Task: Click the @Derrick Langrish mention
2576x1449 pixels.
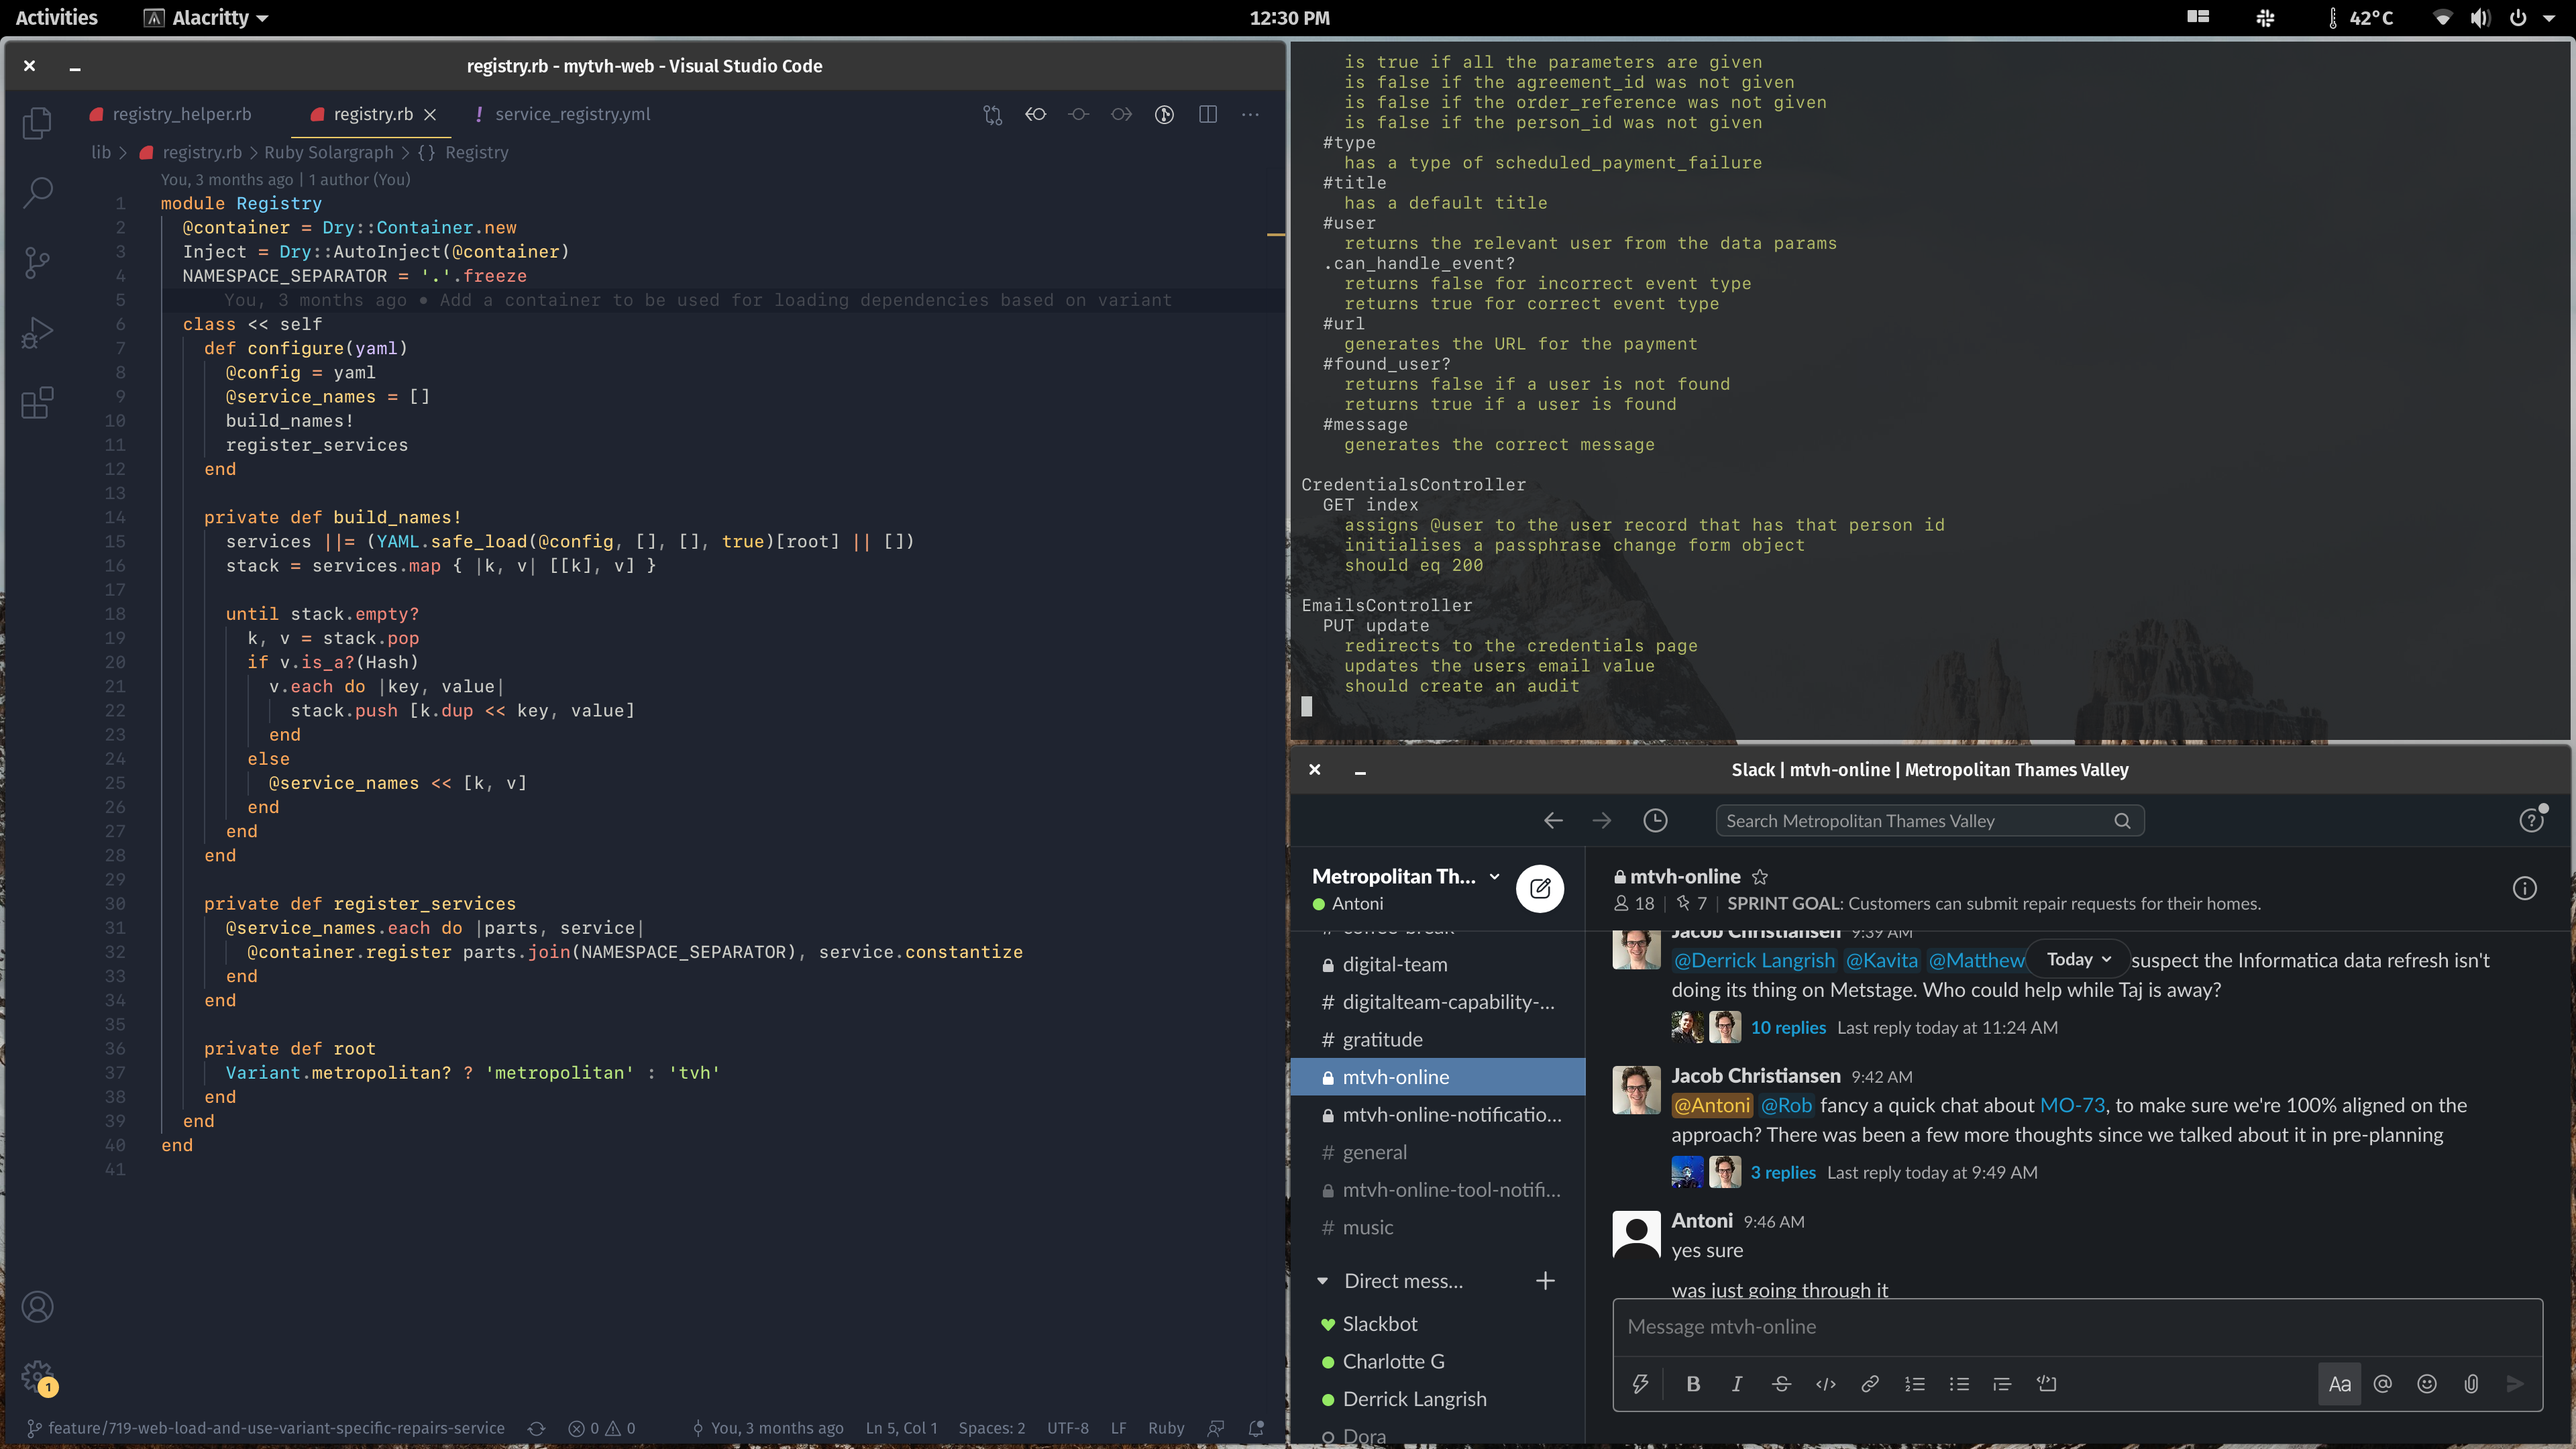Action: click(x=1755, y=960)
